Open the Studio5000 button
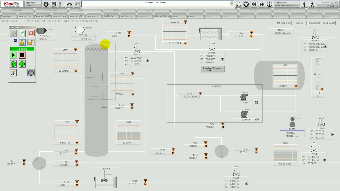This screenshot has height=191, width=340. point(329,23)
